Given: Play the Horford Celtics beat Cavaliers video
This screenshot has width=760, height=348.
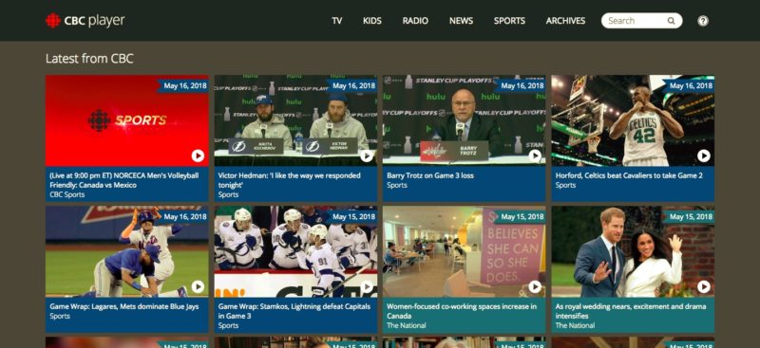Looking at the screenshot, I should click(704, 156).
